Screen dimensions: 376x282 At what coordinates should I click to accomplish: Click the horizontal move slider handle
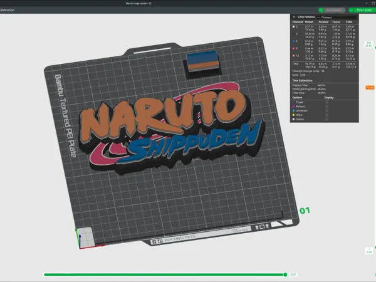(285, 274)
